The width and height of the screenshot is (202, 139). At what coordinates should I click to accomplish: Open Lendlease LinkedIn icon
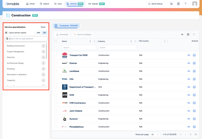[x=194, y=71]
